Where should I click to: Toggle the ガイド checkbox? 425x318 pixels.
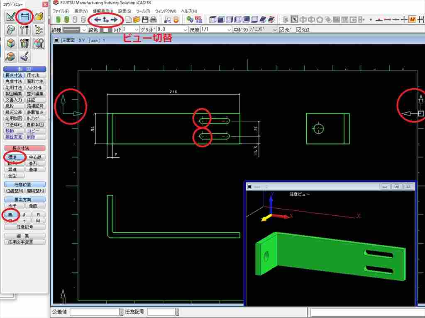[282, 29]
